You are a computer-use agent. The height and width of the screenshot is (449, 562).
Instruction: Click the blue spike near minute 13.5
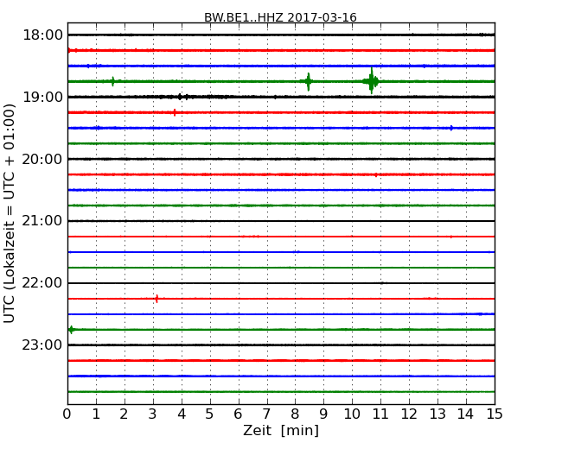pyautogui.click(x=451, y=128)
